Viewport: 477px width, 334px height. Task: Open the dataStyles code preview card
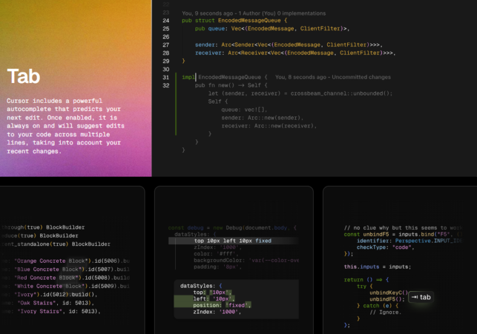[234, 260]
